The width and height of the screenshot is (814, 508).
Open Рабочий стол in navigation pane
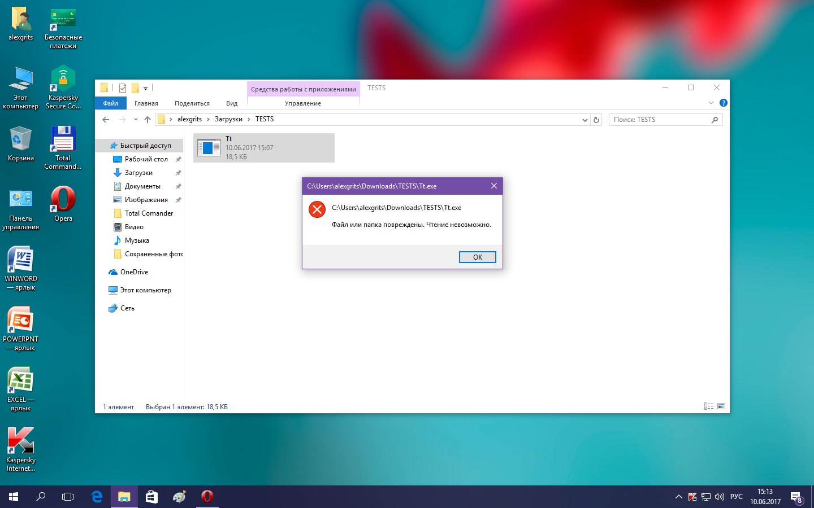point(146,159)
